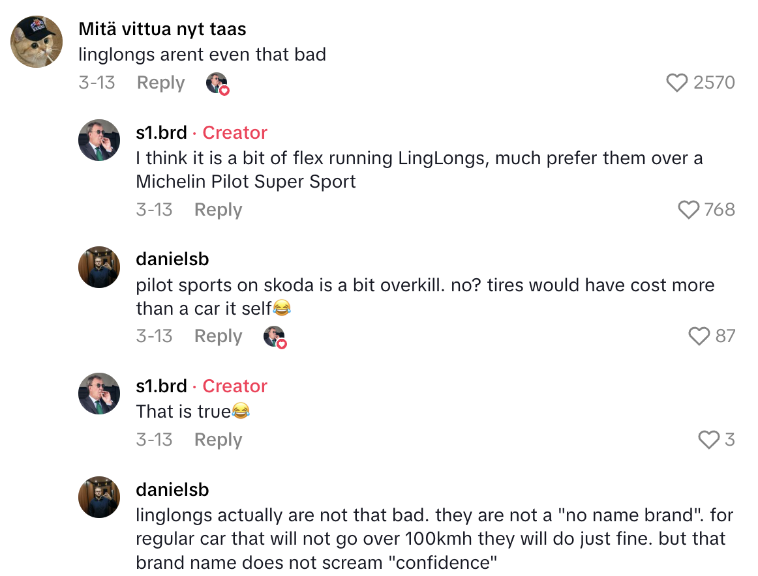Like the top comment with 2570 likes
Screen dimensions: 758x576
pos(677,83)
